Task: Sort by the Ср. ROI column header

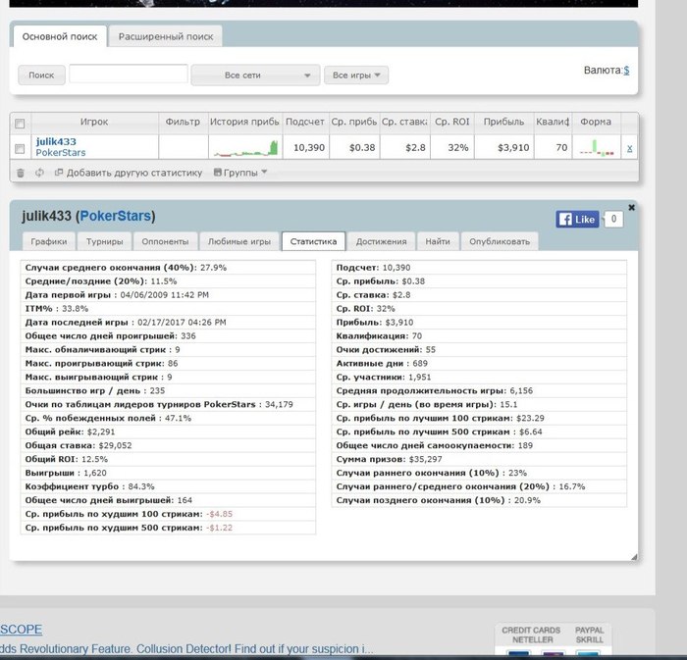Action: [x=452, y=122]
